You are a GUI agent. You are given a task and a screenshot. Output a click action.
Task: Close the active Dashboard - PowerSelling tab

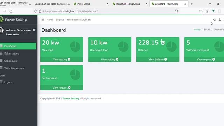[x=185, y=4]
